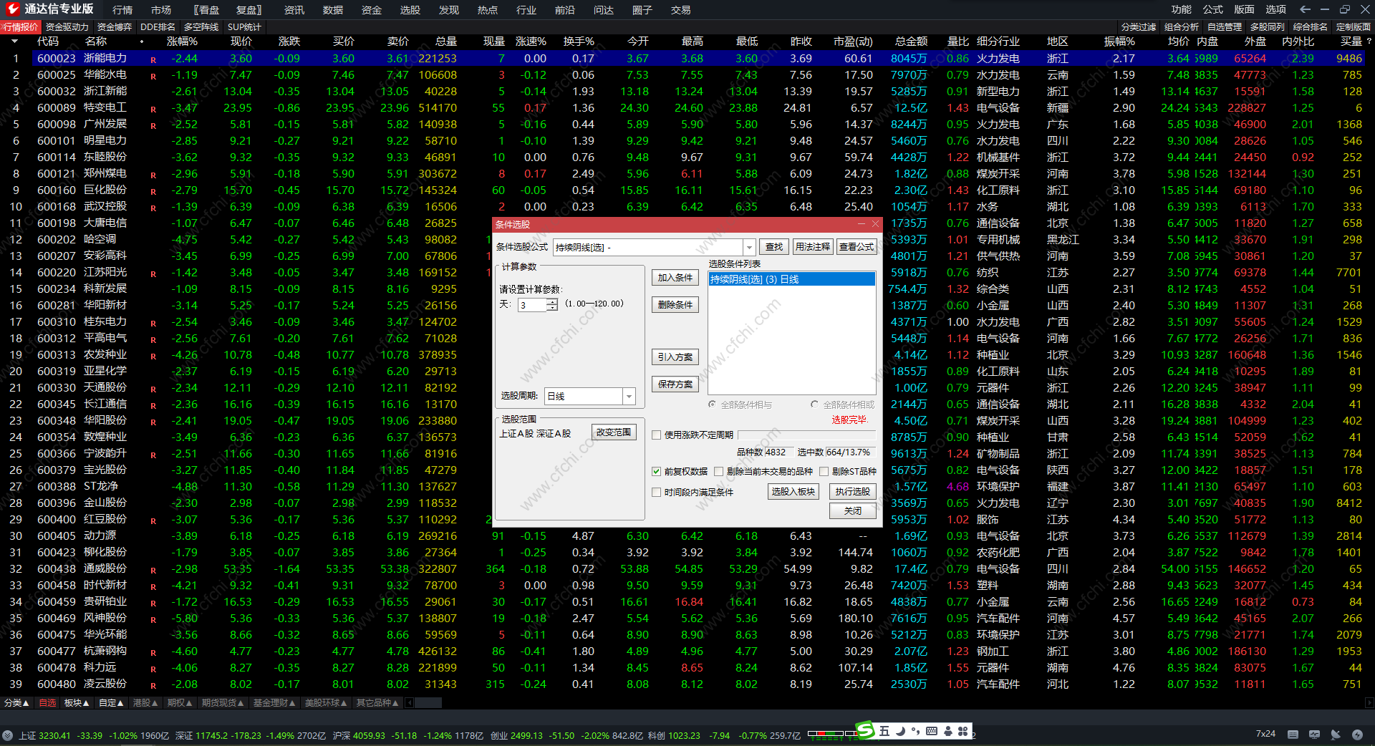
Task: Switch to the 资金驱动力 tab
Action: (67, 26)
